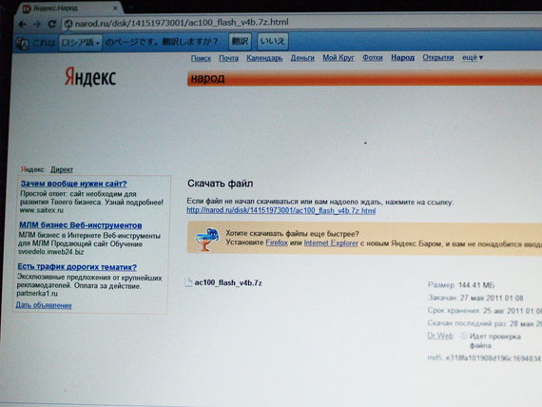
Task: Close the Яндекс.Народ browser tab
Action: click(116, 8)
